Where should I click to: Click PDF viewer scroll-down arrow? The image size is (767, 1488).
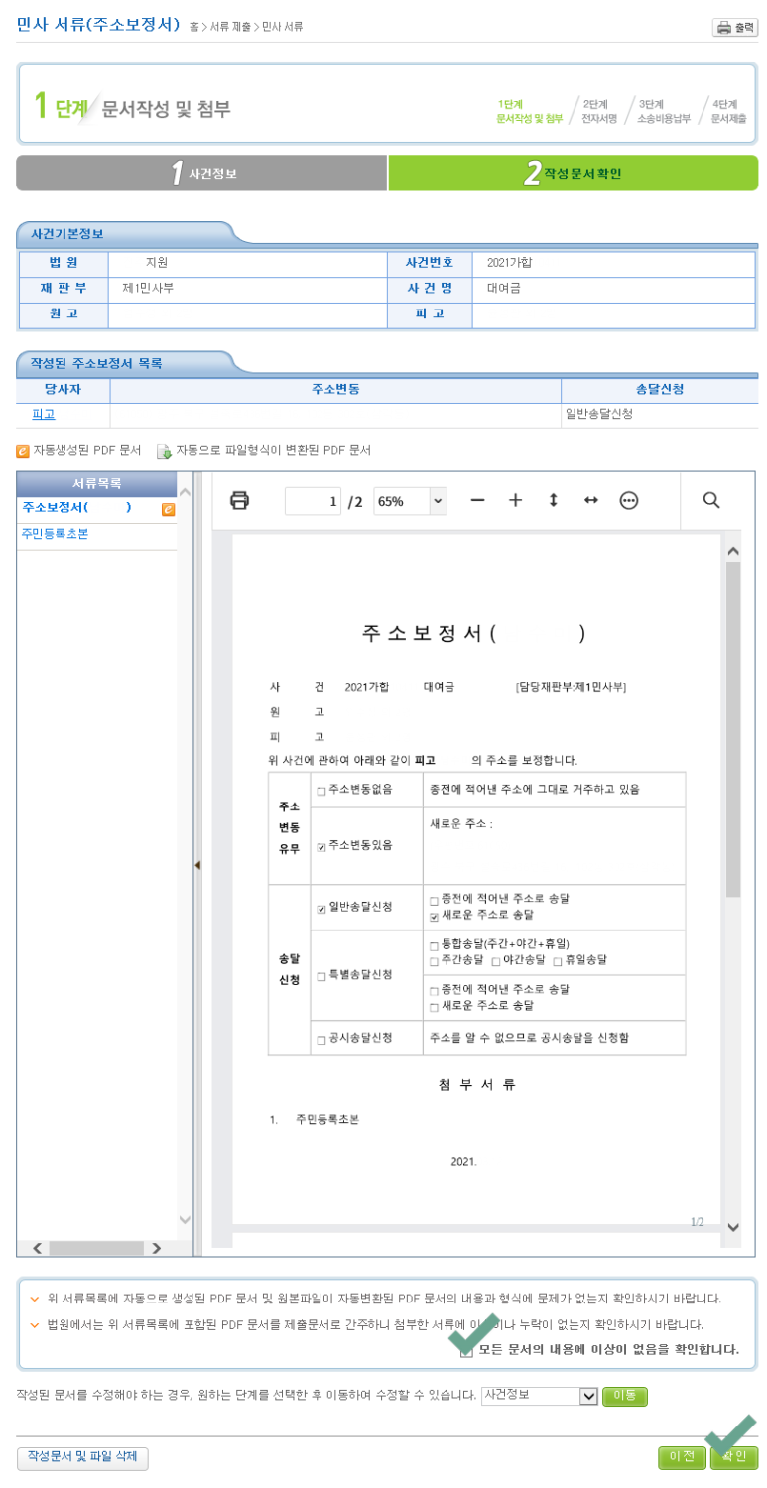tap(733, 1226)
